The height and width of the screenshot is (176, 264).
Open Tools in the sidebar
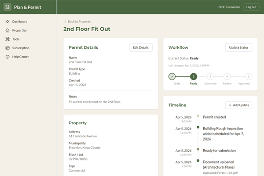(x=16, y=39)
